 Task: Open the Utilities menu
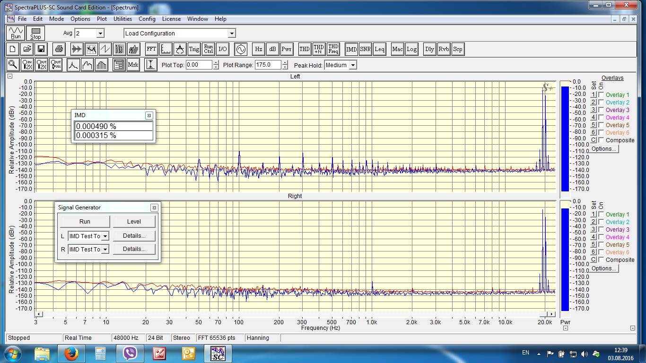click(122, 19)
